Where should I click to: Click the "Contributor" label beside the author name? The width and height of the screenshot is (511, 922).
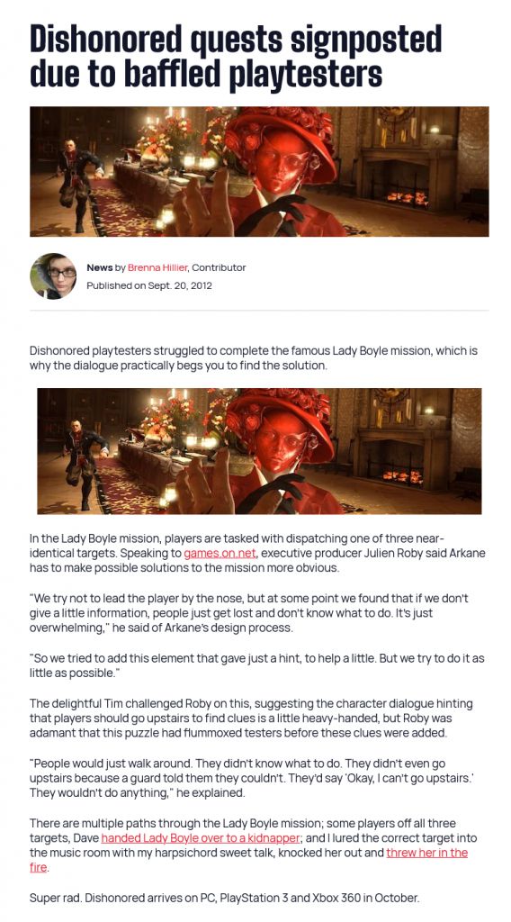(x=219, y=267)
